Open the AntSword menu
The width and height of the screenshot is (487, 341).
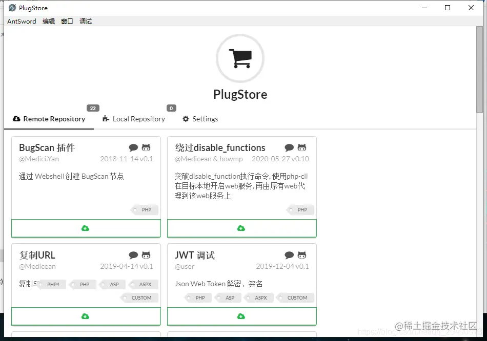21,21
